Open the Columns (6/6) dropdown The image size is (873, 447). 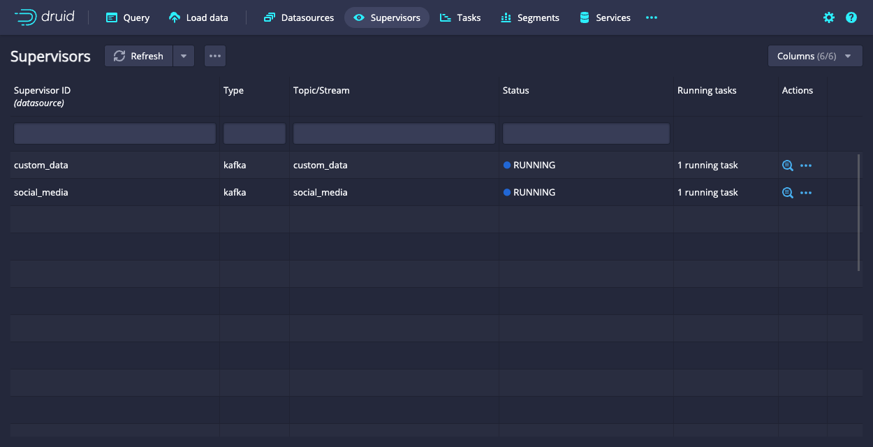tap(815, 56)
